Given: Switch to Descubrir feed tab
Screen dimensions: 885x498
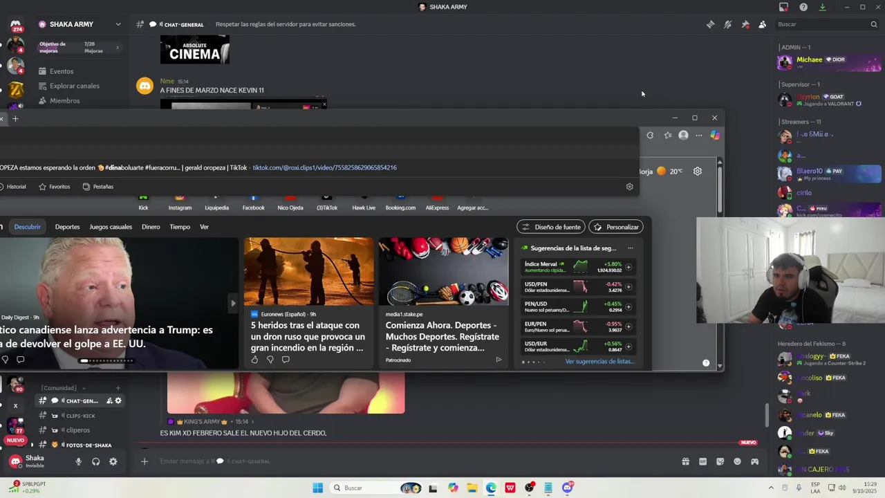Looking at the screenshot, I should tap(28, 227).
